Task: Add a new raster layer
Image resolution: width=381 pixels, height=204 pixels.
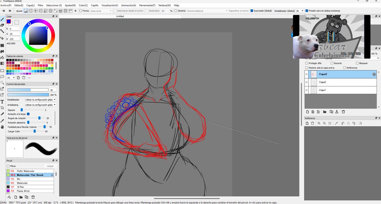Action: point(307,112)
